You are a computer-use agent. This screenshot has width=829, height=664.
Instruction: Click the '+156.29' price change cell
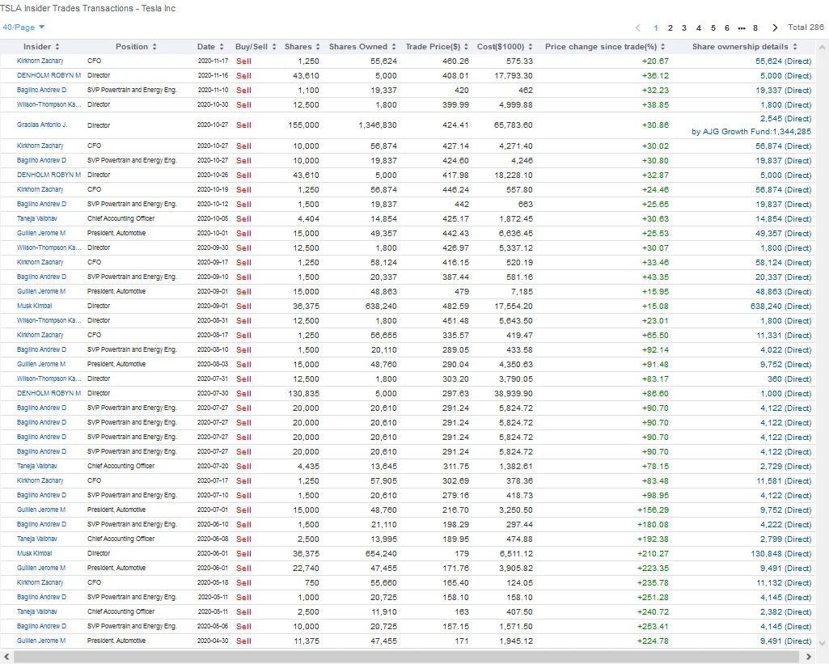653,510
